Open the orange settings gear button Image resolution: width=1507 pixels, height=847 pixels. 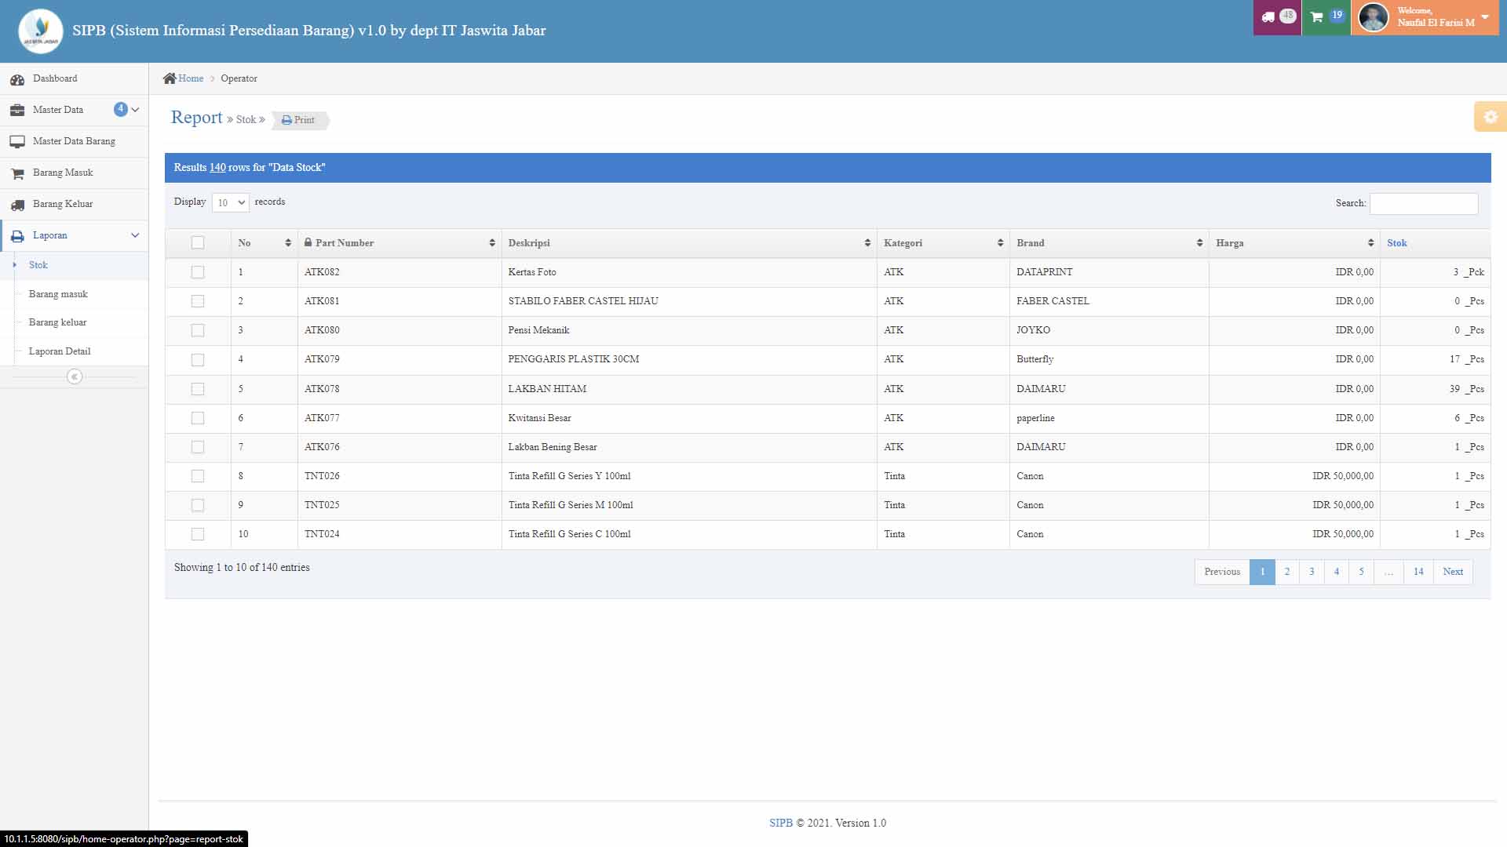(x=1490, y=117)
